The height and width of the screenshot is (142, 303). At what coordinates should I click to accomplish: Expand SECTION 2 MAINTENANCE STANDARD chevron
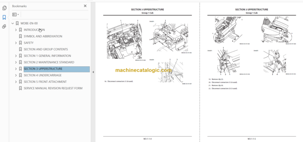tap(16, 62)
